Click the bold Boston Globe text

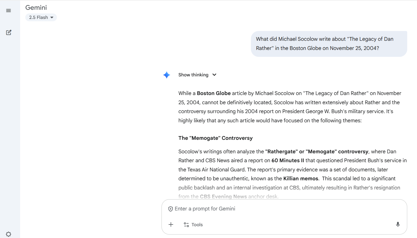[x=214, y=93]
